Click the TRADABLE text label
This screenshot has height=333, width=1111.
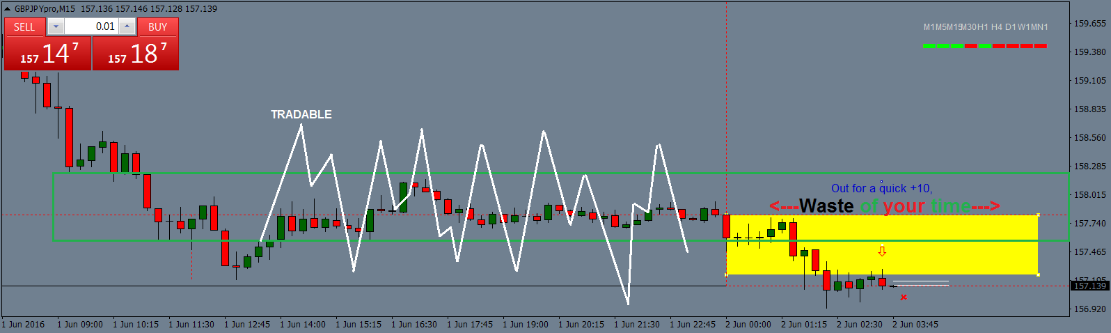pos(301,114)
